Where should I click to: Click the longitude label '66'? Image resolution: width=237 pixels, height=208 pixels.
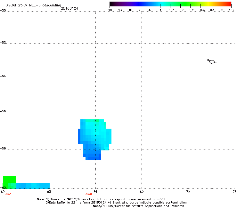(x=95, y=192)
